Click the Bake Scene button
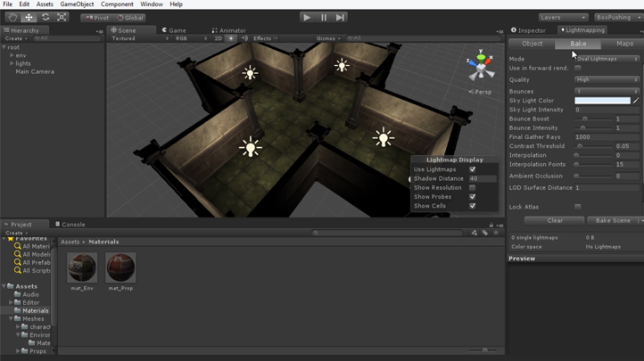 click(613, 221)
